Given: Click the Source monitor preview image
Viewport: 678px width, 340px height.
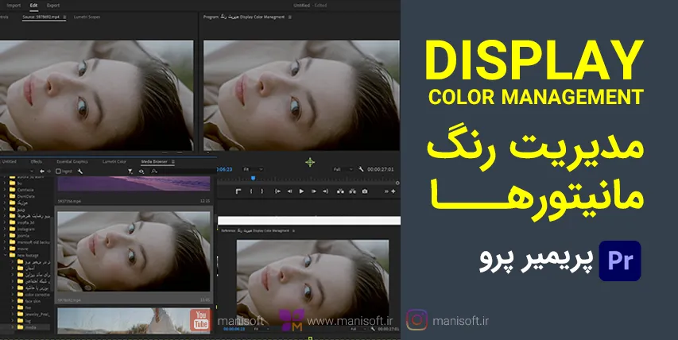Looking at the screenshot, I should (97, 95).
